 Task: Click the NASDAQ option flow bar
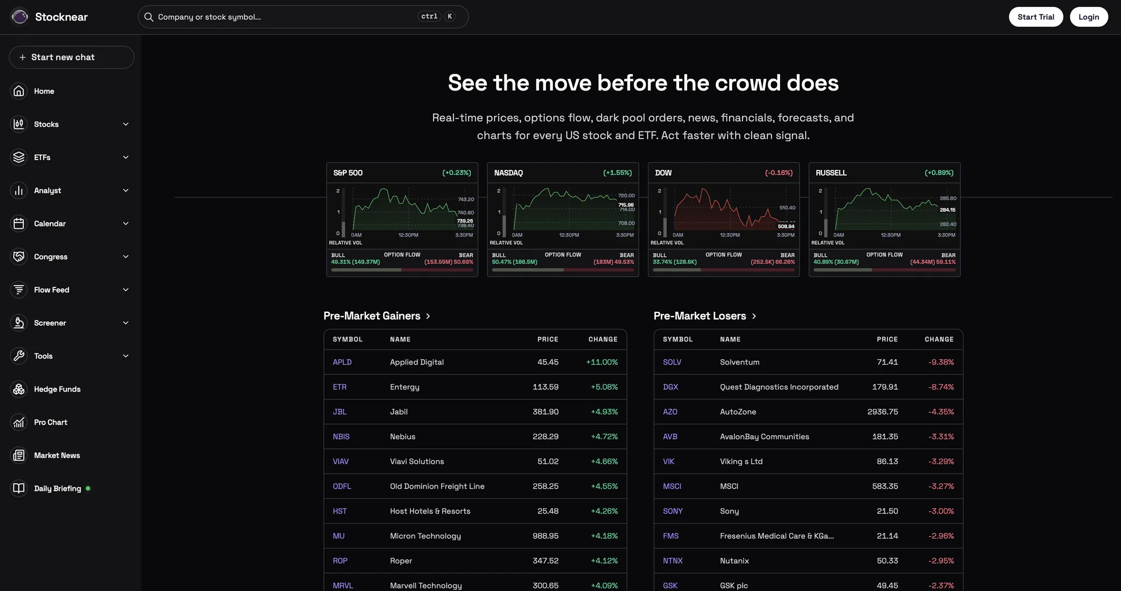[x=563, y=270]
